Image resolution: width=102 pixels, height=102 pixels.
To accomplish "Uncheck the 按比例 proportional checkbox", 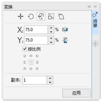I will point(25,49).
